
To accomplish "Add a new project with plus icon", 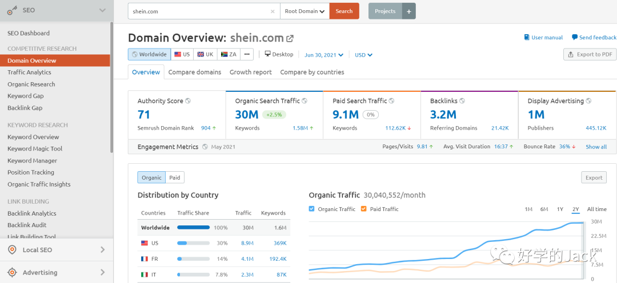I will (409, 11).
